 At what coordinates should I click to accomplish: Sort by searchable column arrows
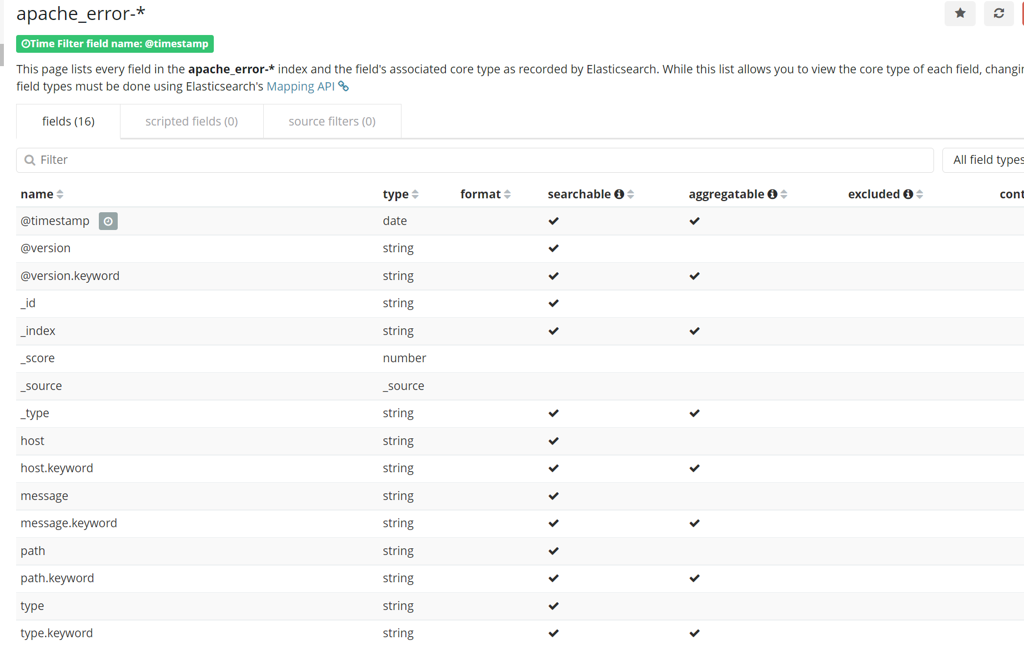(630, 194)
